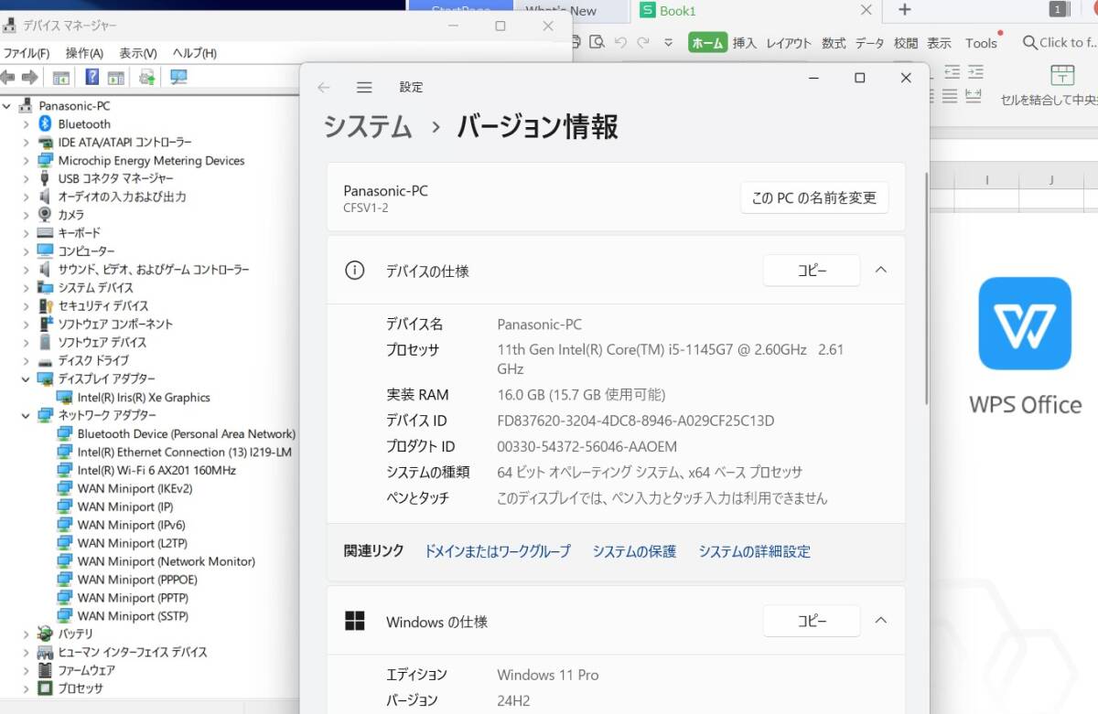This screenshot has width=1098, height=714.
Task: Click the WPS decrease indent icon
Action: (953, 70)
